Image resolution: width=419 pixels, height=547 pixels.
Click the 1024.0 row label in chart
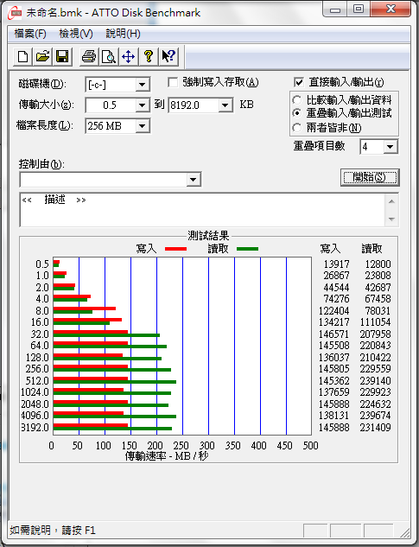[35, 391]
